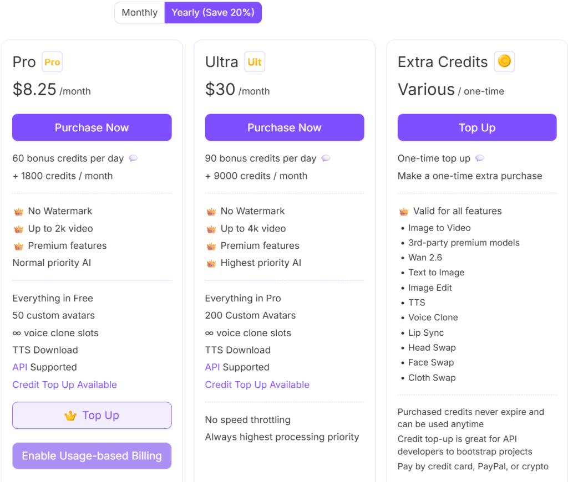
Task: Open Pro plan 'Credit Top Up Available' link
Action: click(x=64, y=384)
